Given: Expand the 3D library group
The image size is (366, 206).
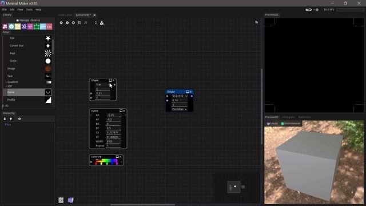Looking at the screenshot, I should (3, 106).
